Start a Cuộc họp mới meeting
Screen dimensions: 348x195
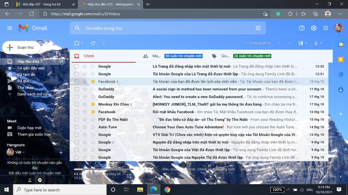tap(29, 128)
